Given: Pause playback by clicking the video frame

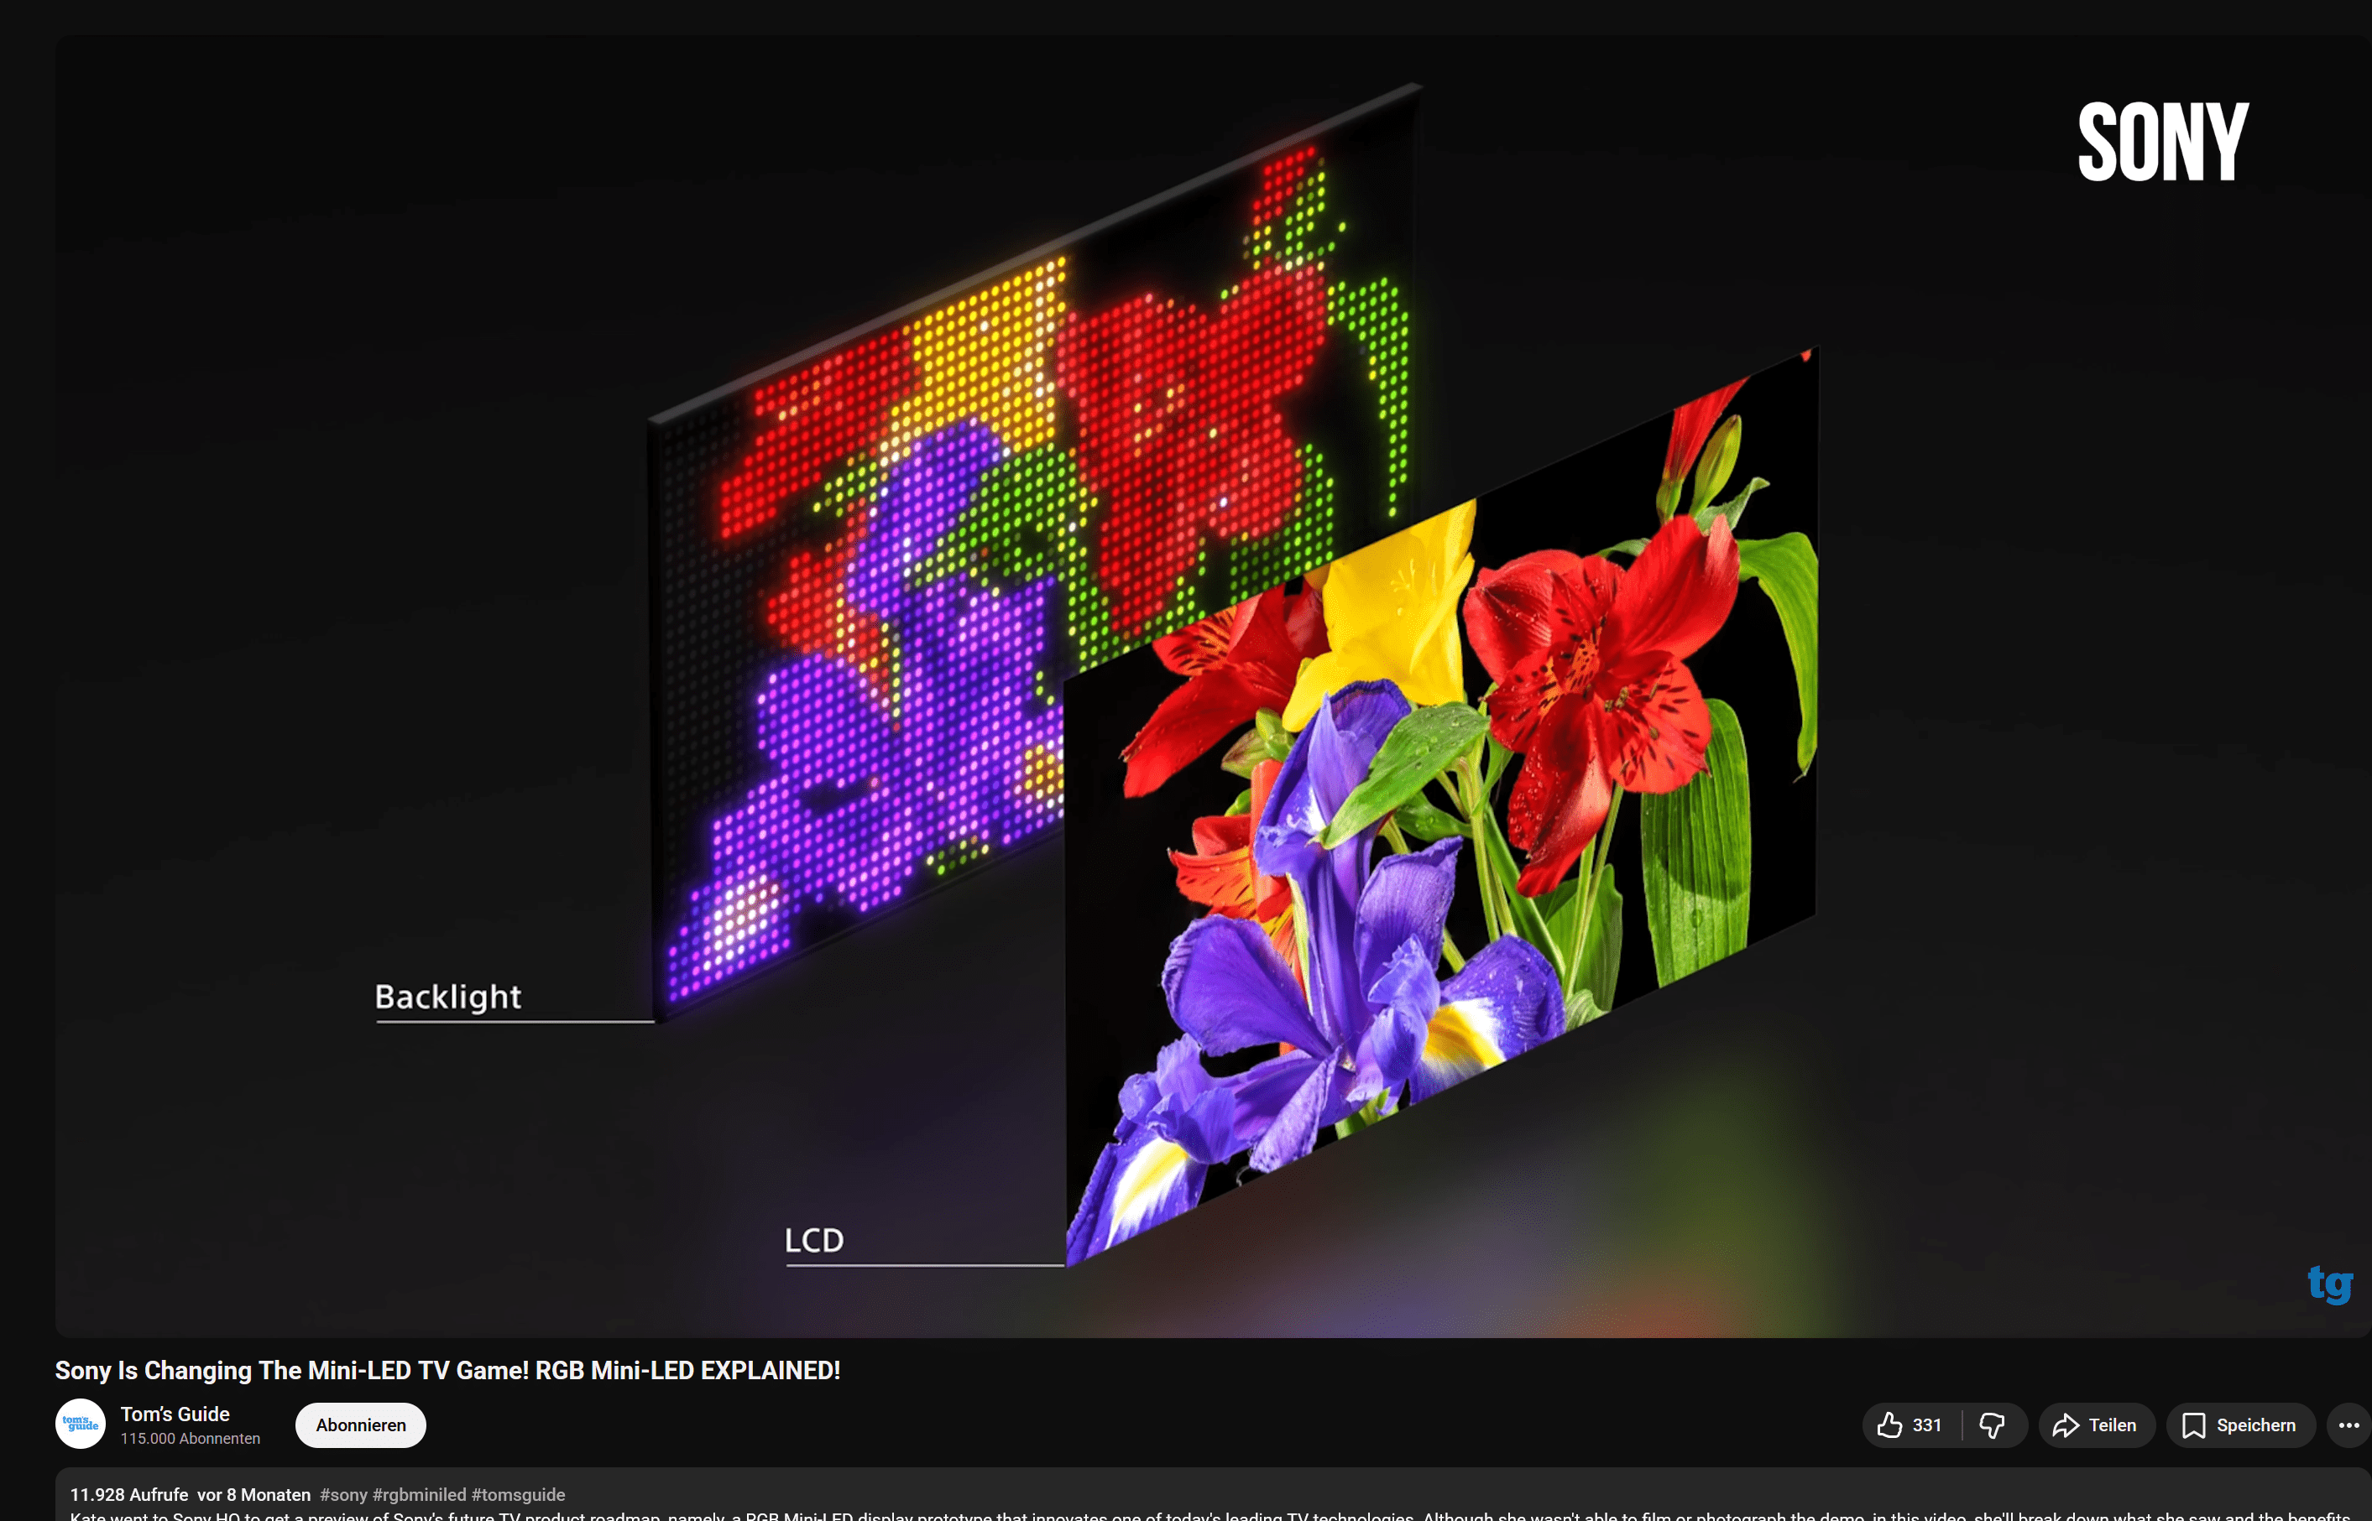Looking at the screenshot, I should [x=1185, y=662].
